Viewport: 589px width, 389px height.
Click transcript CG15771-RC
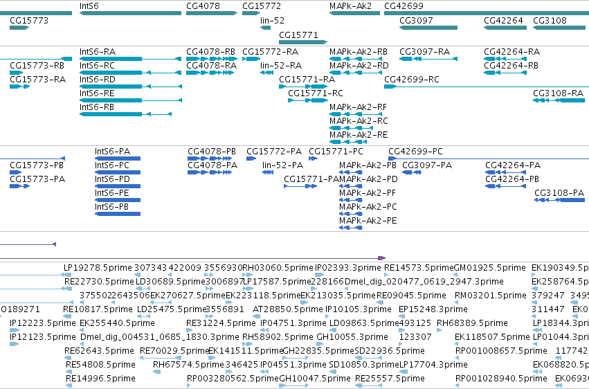[307, 100]
